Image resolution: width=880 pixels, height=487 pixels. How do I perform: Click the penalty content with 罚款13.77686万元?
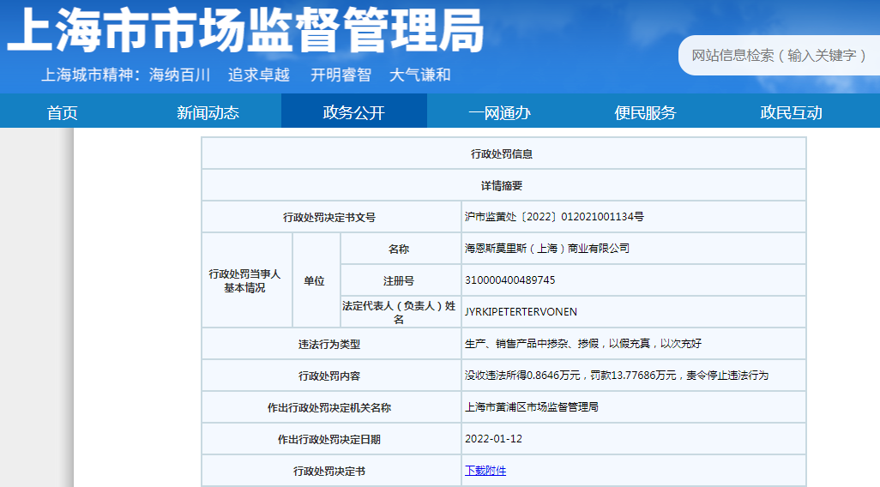(617, 376)
